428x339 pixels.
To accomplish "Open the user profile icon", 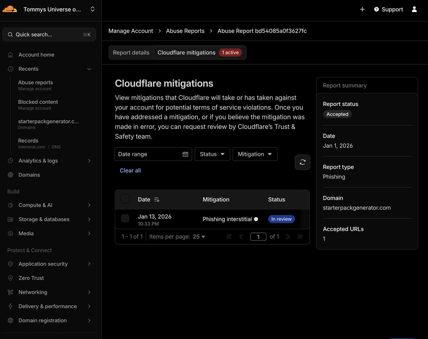I will click(x=414, y=9).
